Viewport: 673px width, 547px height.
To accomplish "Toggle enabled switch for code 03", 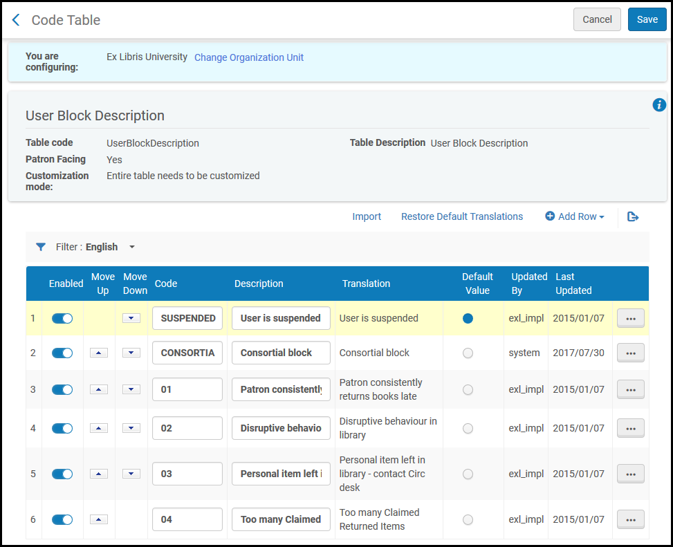I will point(62,474).
